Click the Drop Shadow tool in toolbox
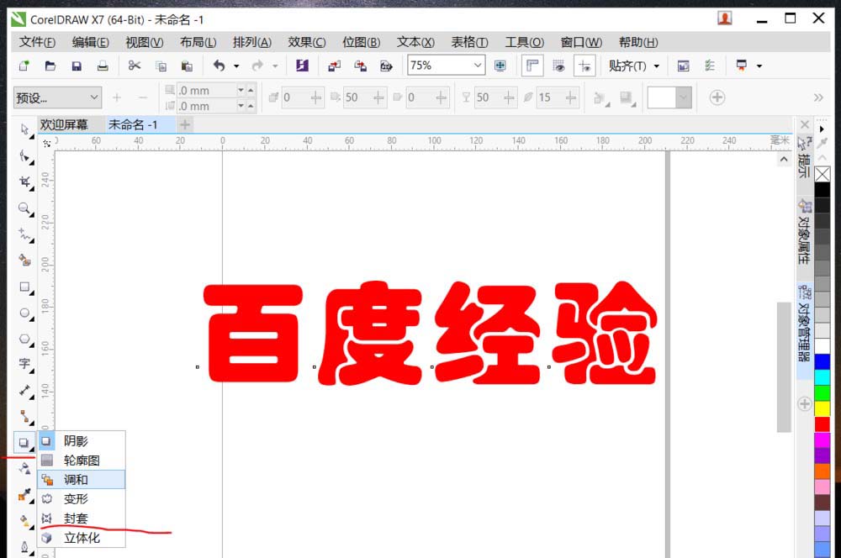This screenshot has height=558, width=841. click(24, 443)
